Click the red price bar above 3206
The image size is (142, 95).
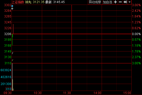click(13, 29)
